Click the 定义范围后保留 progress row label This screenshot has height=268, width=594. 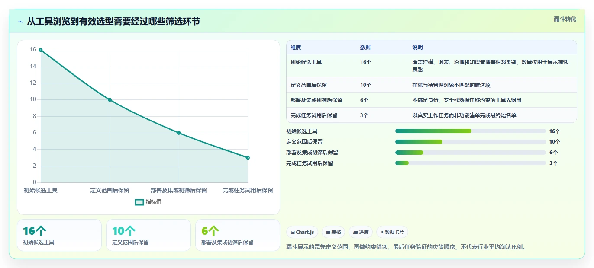tap(304, 142)
